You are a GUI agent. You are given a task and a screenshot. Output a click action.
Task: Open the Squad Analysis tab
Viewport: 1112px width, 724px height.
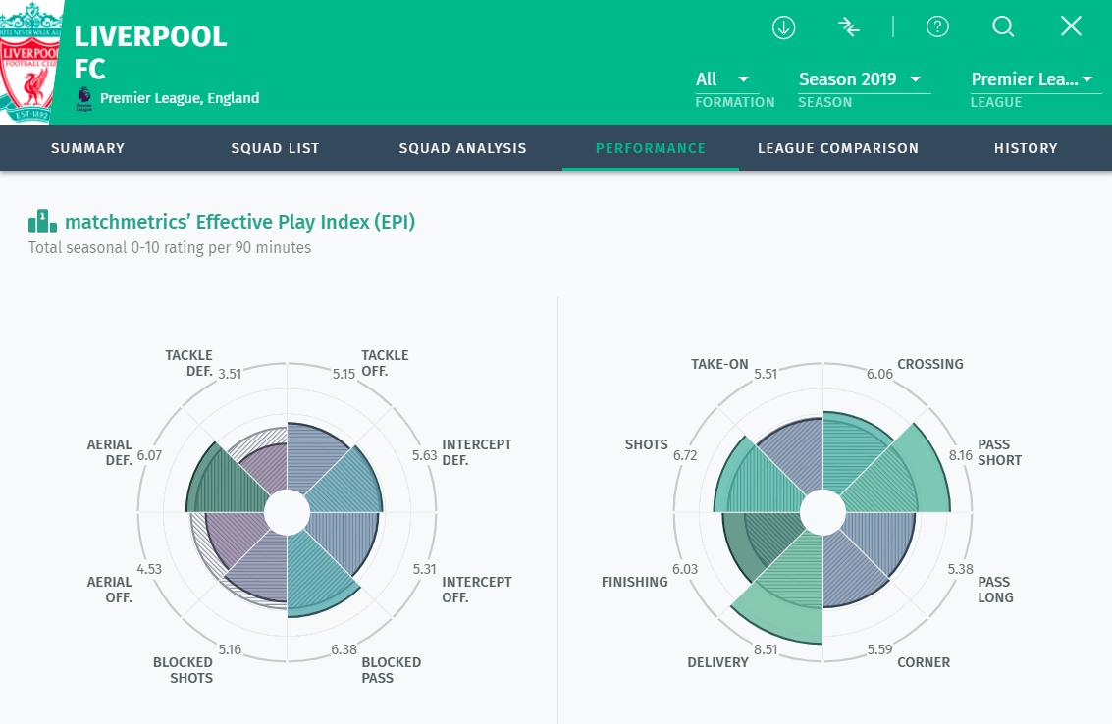462,148
